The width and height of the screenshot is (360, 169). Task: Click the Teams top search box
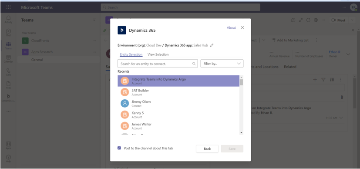(x=181, y=7)
